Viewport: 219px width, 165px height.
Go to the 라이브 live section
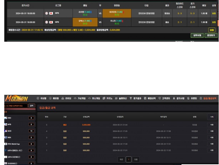68,98
